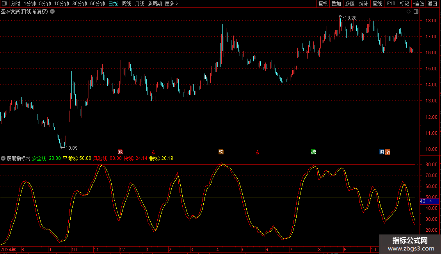This screenshot has height=254, width=441.
Task: Open the 复权 adjustment menu
Action: coord(323,4)
